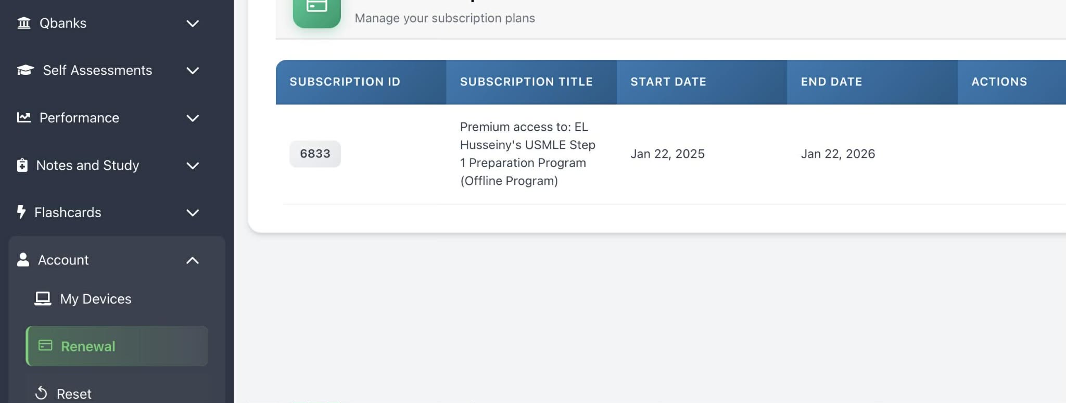The width and height of the screenshot is (1066, 403).
Task: Click the Account person icon
Action: point(23,260)
